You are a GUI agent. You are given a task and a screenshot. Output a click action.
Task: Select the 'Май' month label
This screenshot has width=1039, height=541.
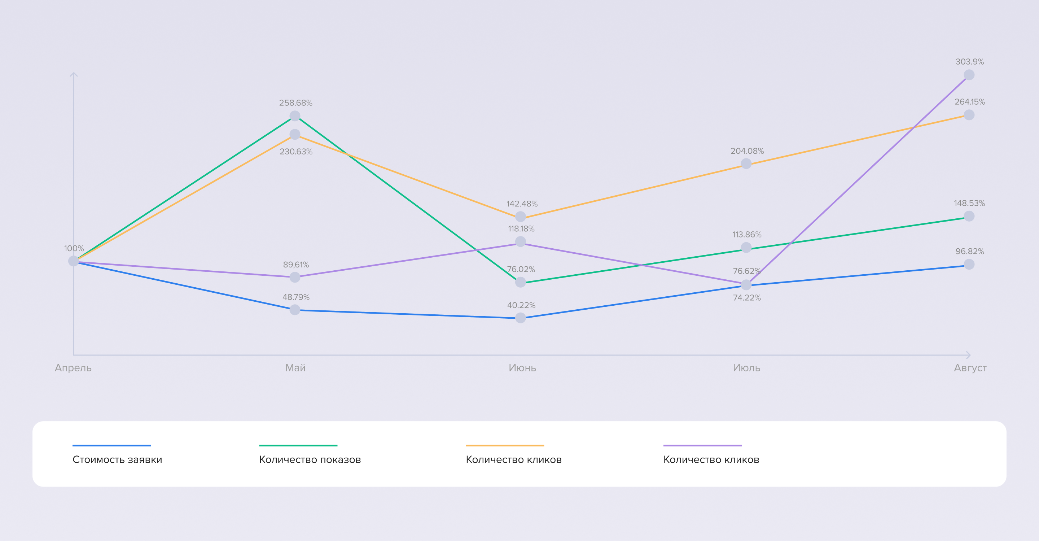[295, 368]
